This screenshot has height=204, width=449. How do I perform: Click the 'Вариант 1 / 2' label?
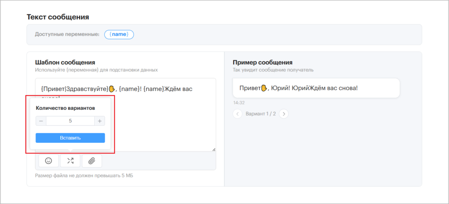coord(260,114)
